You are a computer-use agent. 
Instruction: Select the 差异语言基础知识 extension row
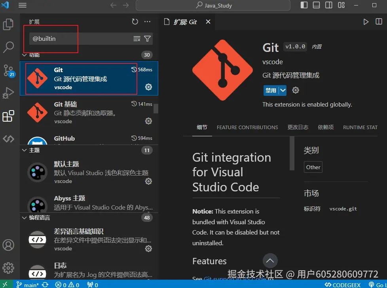pyautogui.click(x=89, y=240)
